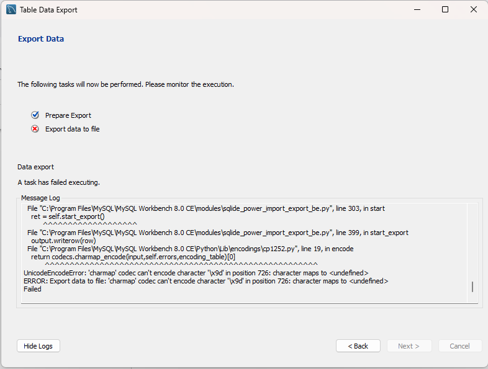Viewport: 488px width, 369px height.
Task: Minimize the Table Data Export window
Action: coord(417,10)
